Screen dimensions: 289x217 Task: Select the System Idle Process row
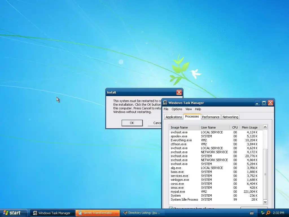coord(216,200)
